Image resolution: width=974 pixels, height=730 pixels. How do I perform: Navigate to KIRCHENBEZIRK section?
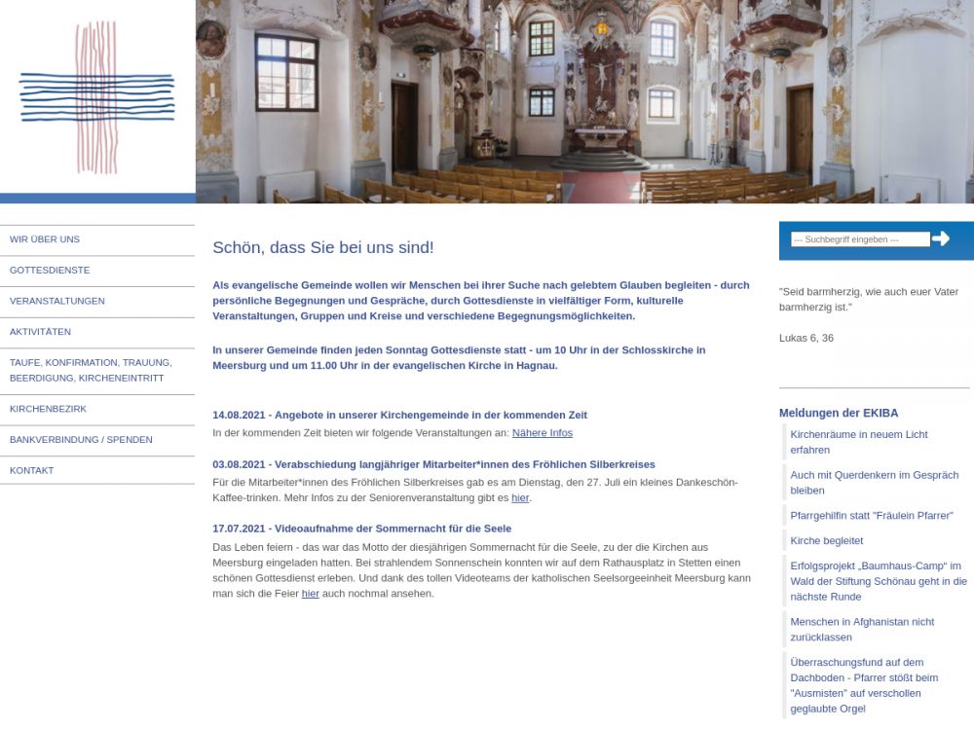[x=48, y=409]
